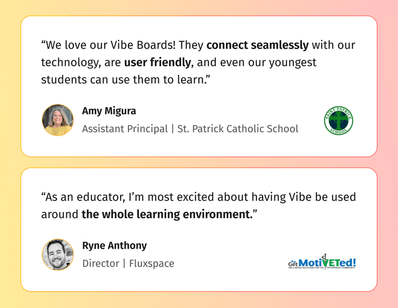Click the Get MotiVETed logo
Viewport: 398px width, 308px height.
(322, 262)
